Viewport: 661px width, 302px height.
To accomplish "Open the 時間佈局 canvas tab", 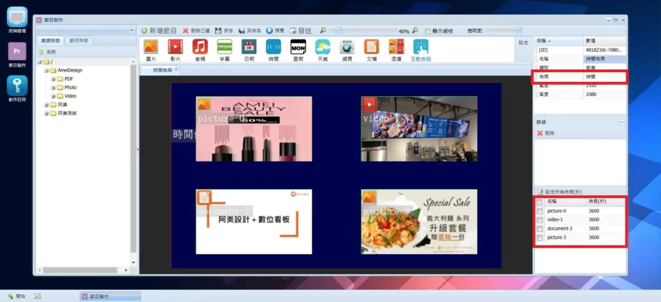I will pyautogui.click(x=157, y=70).
